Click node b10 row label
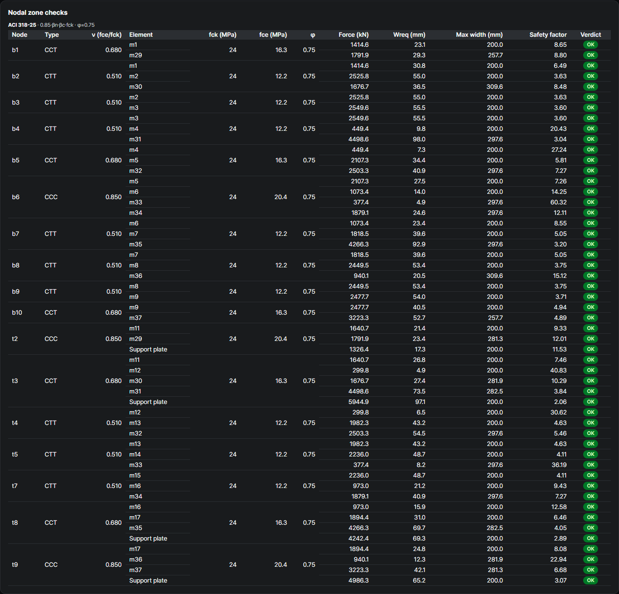 click(17, 312)
